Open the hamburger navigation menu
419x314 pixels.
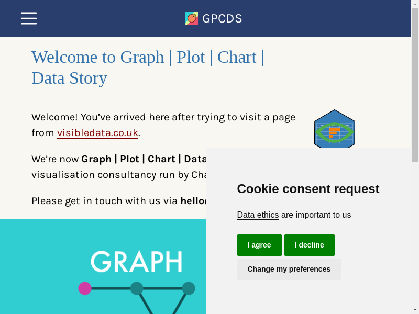click(29, 18)
